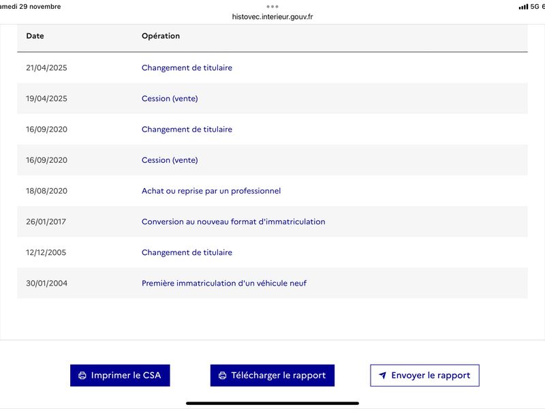Open 16/09/2020 Cession (vente) entry
This screenshot has width=545, height=409.
[x=170, y=160]
